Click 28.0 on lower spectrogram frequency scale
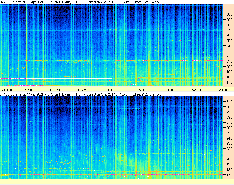 (x=230, y=117)
